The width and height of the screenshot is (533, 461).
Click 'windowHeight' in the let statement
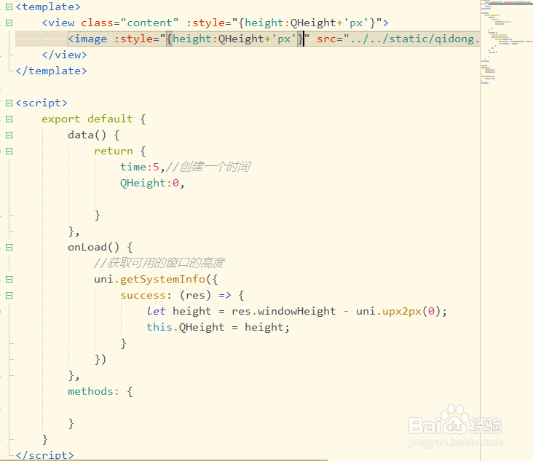tap(296, 311)
